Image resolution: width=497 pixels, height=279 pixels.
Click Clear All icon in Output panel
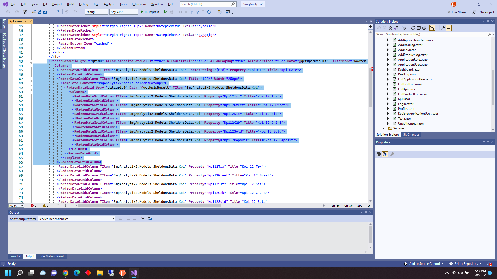tap(142, 219)
